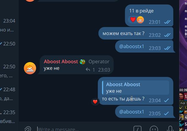
Task: Click the reply arrow count on 'уже не' message
Action: coord(90,70)
